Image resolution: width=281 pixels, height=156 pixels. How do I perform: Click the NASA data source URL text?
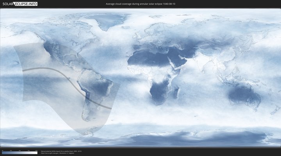(x=50, y=153)
